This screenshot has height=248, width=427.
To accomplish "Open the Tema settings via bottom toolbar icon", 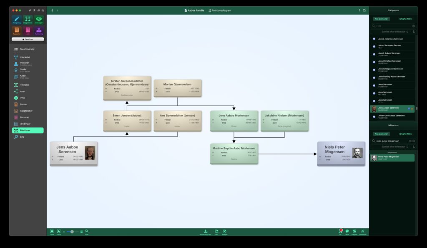I will pyautogui.click(x=348, y=231).
